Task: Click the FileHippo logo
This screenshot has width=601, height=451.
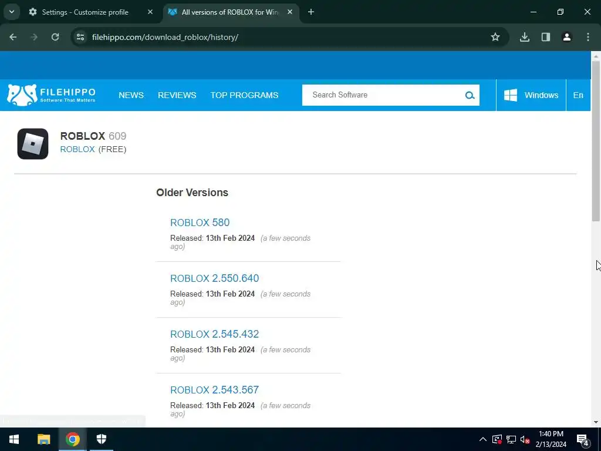Action: coord(52,95)
